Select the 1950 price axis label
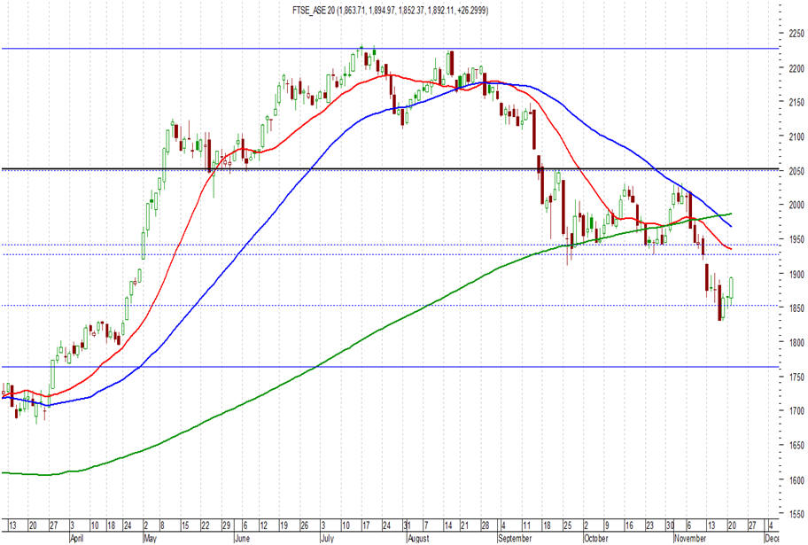The image size is (808, 545). pyautogui.click(x=796, y=240)
